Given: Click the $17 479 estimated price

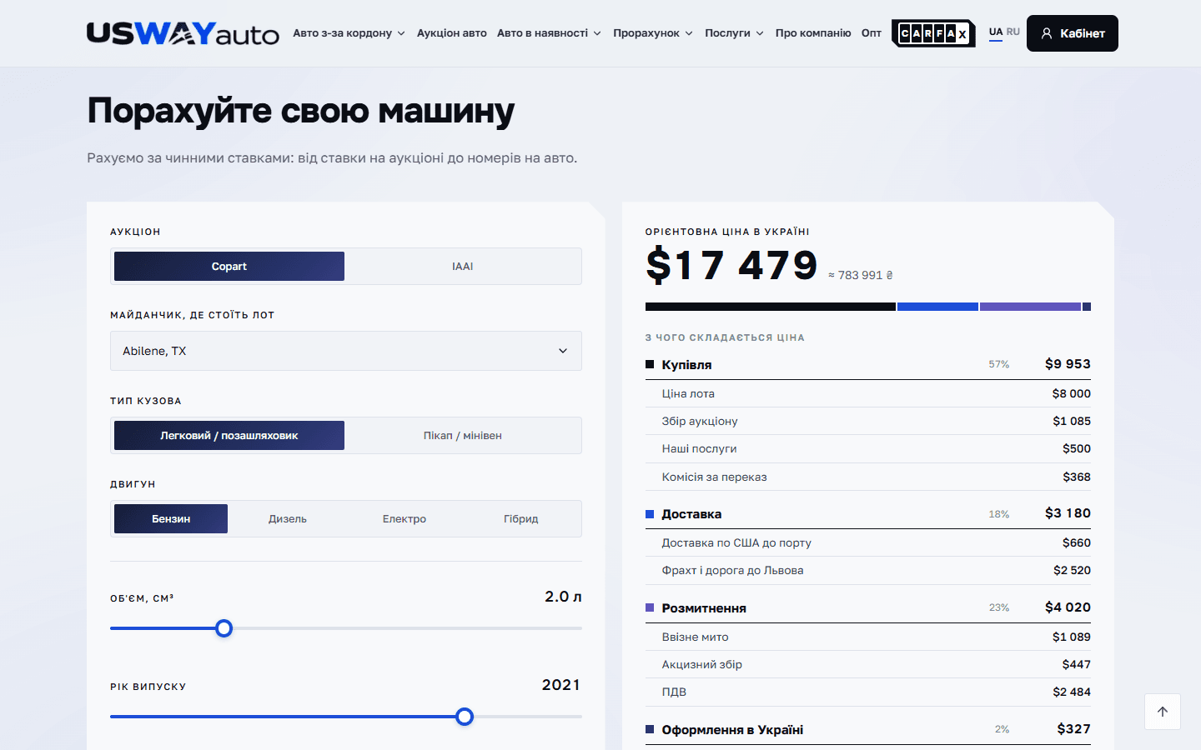Looking at the screenshot, I should click(731, 266).
